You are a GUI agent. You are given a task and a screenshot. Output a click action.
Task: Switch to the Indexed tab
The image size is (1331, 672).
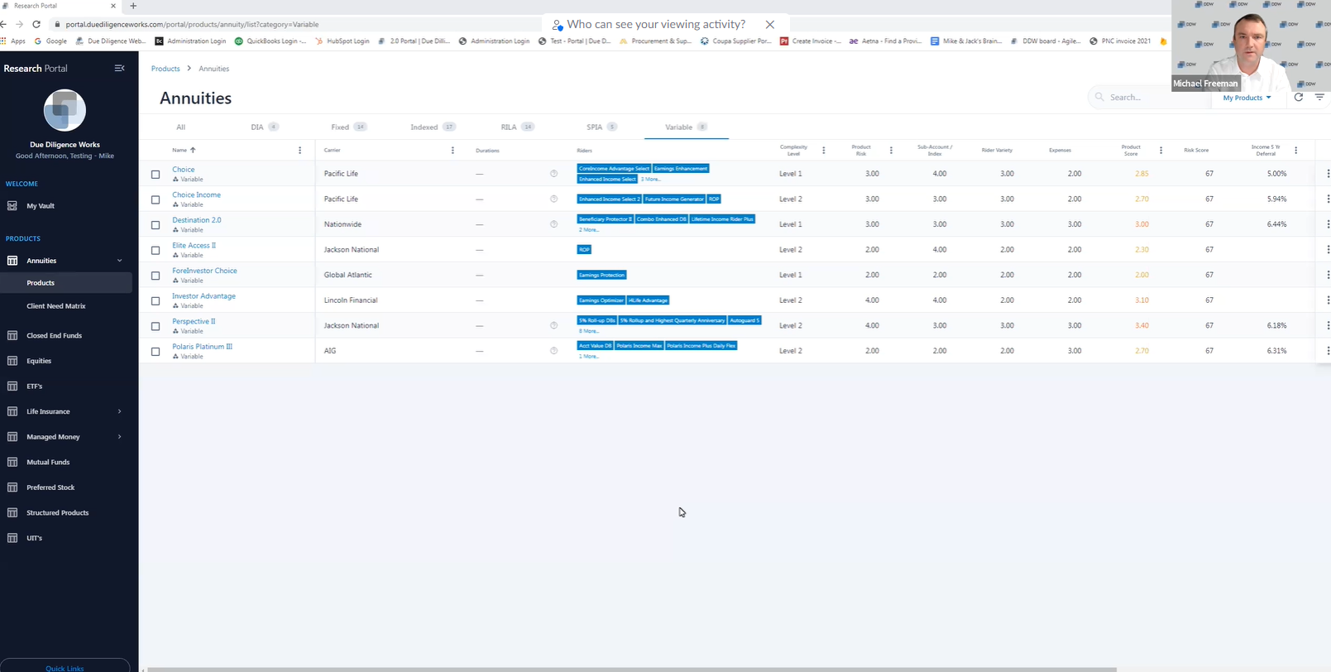[x=433, y=127]
